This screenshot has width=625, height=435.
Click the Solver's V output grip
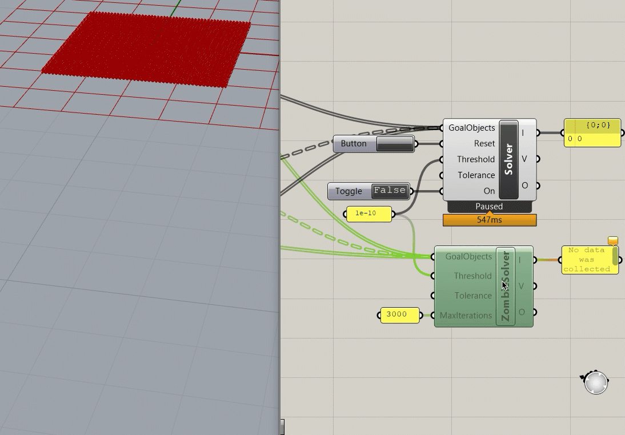point(536,159)
